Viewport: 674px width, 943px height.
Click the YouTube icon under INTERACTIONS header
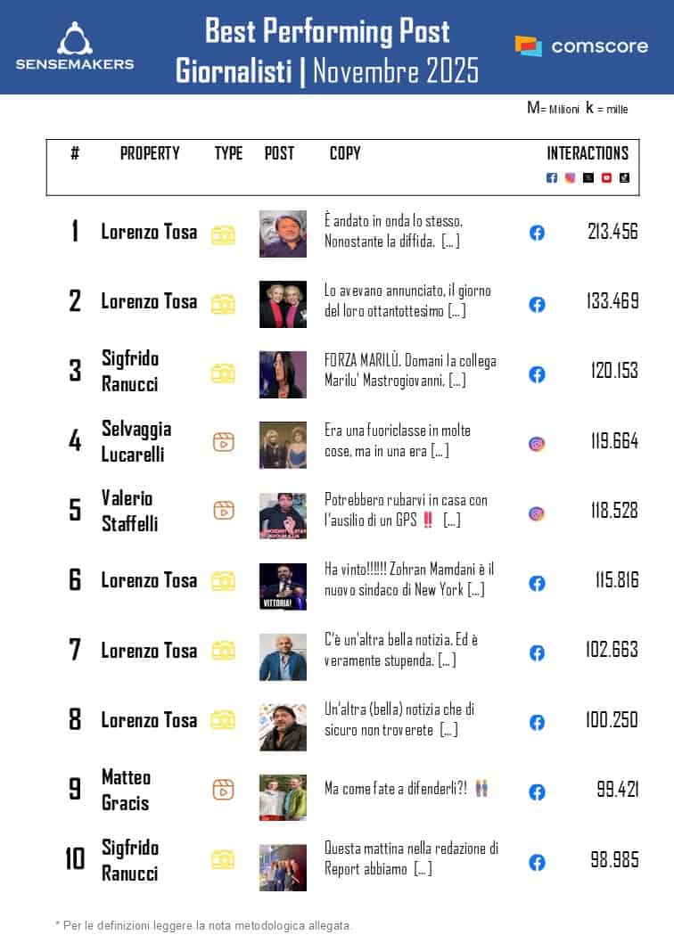click(606, 177)
